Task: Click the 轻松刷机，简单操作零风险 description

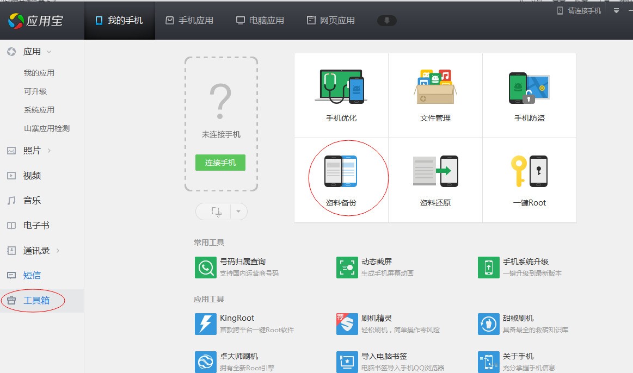Action: 401,330
